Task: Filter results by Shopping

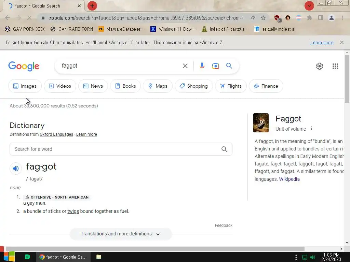Action: coord(193,86)
